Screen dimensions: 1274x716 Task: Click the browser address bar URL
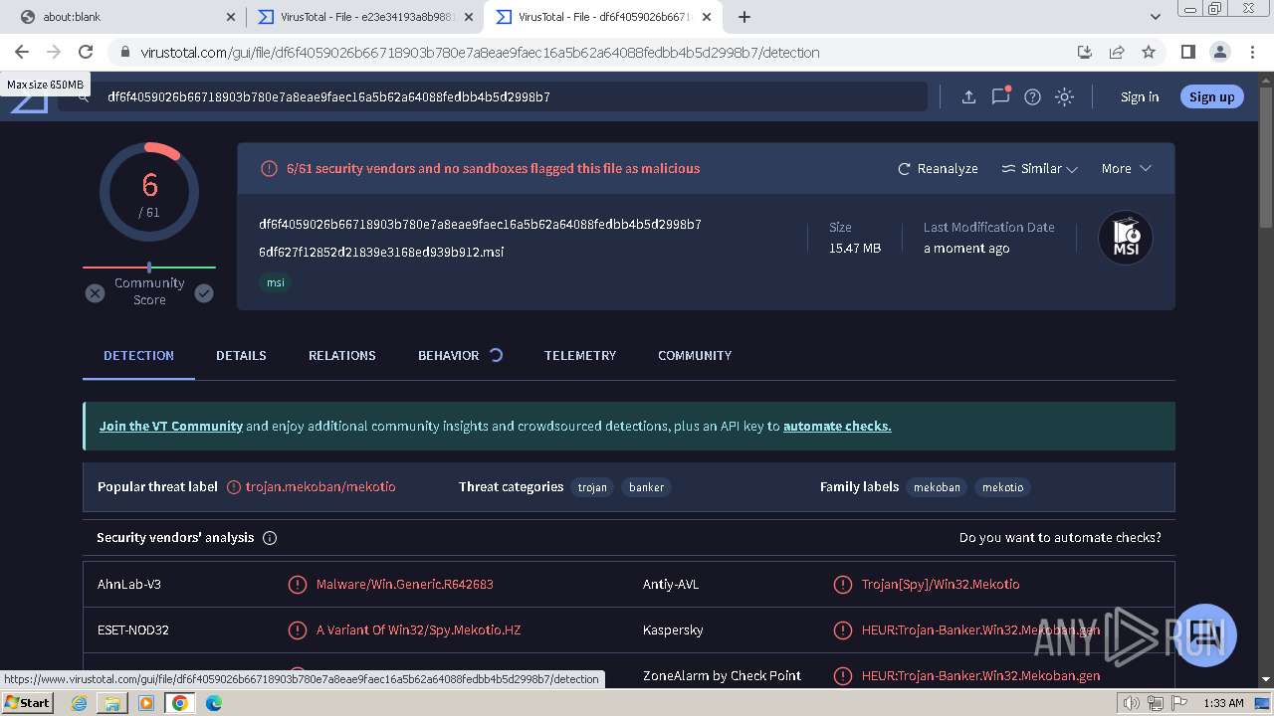click(480, 52)
